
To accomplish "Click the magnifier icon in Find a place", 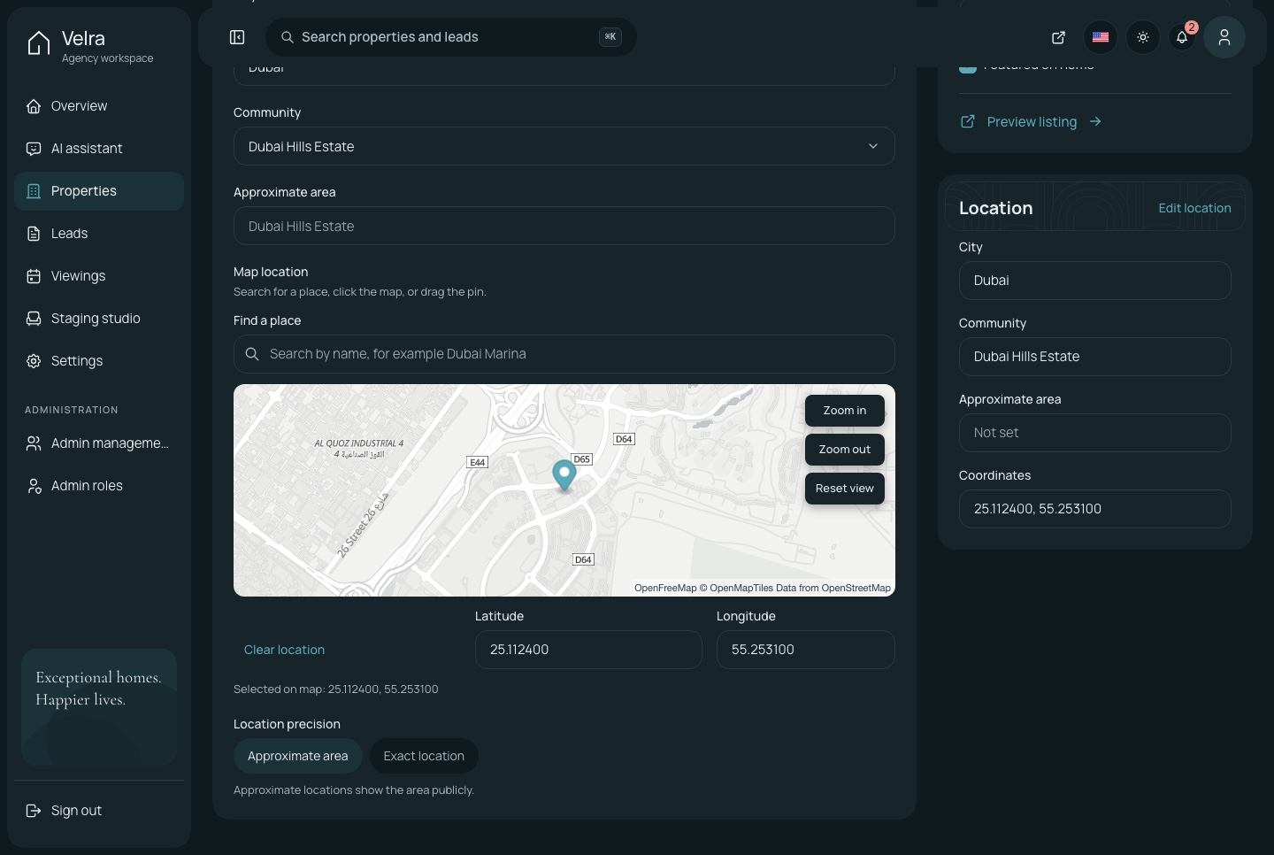I will pos(252,354).
